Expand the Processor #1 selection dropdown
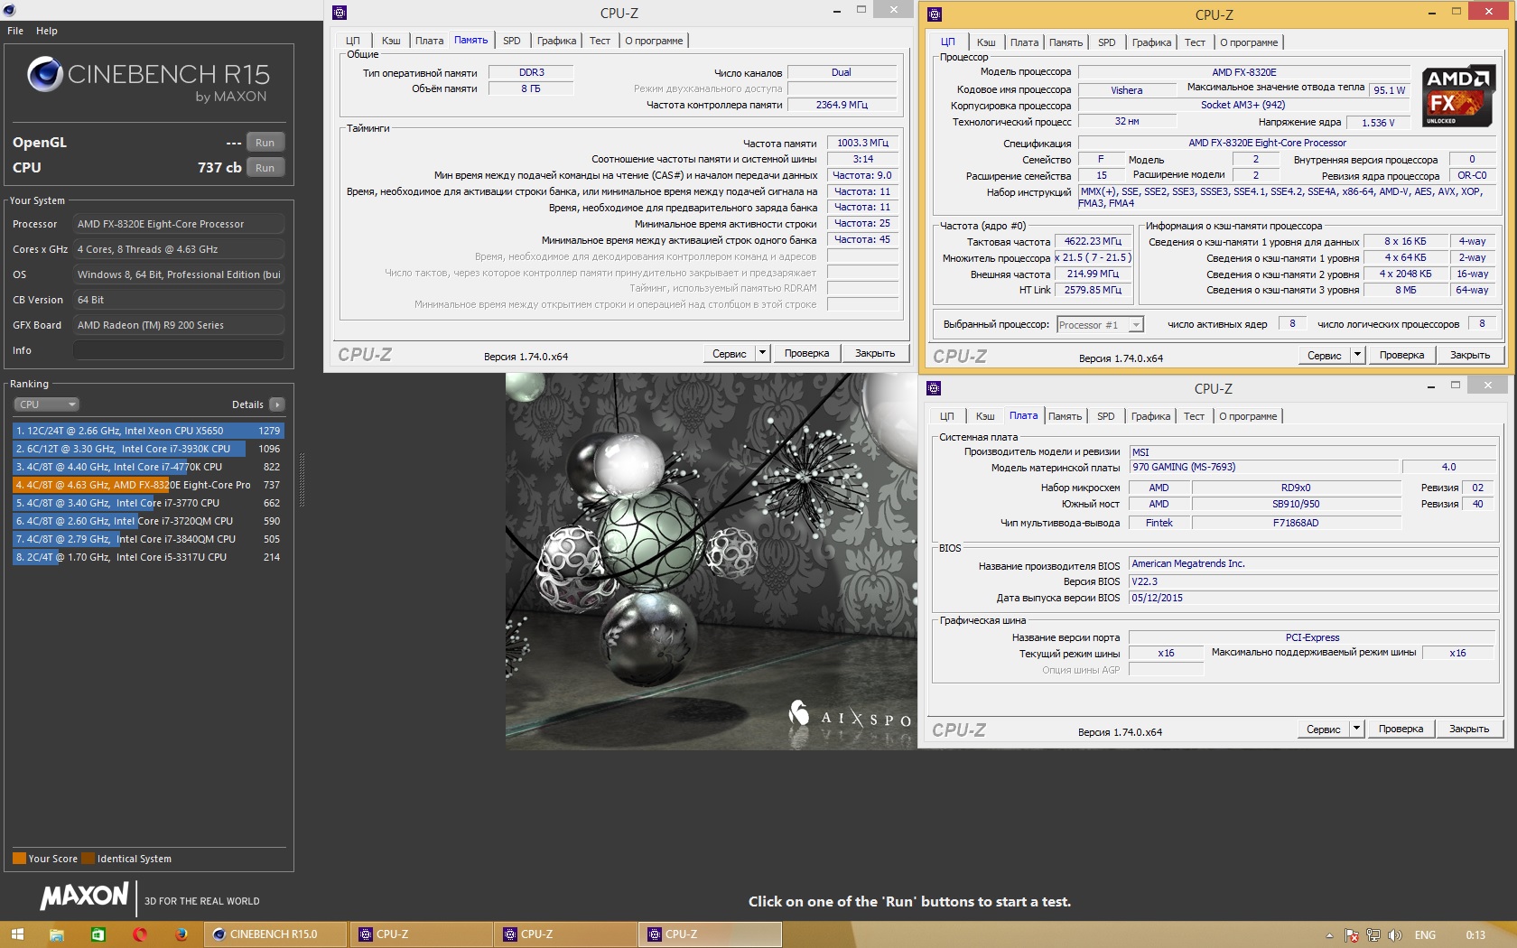Image resolution: width=1517 pixels, height=948 pixels. pos(1136,325)
